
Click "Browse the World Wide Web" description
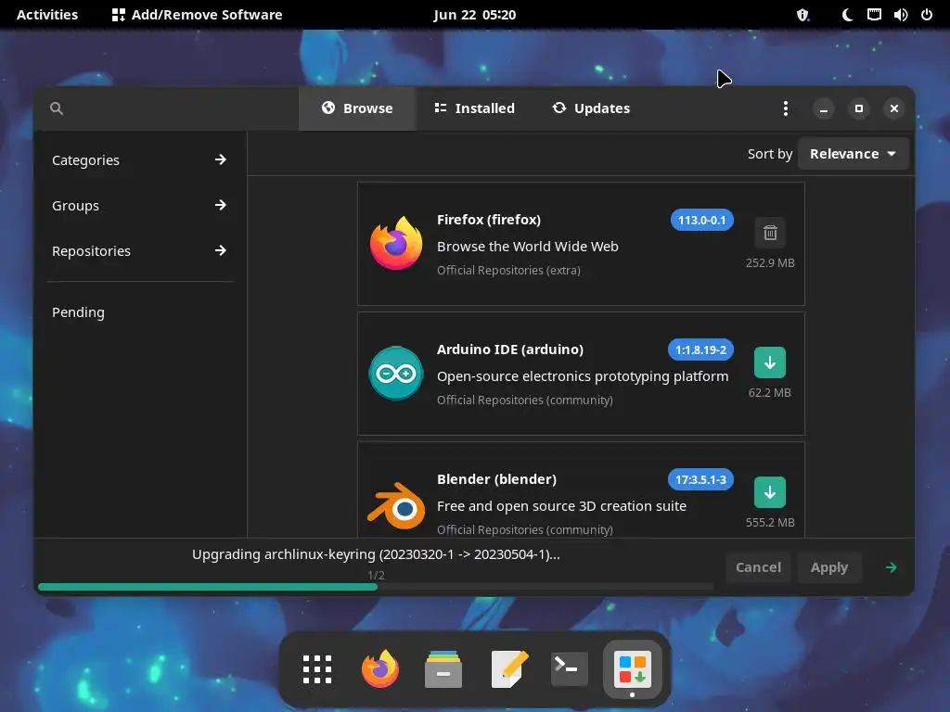(x=528, y=247)
